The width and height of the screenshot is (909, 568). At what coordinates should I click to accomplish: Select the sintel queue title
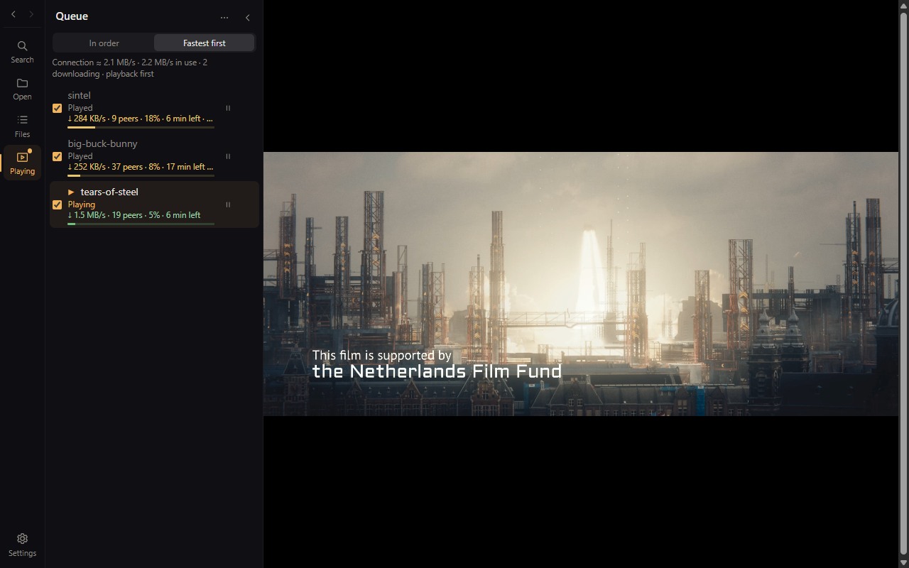coord(80,95)
